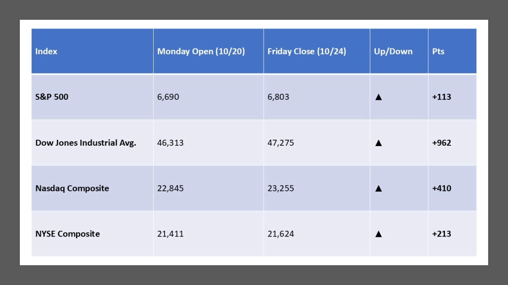
Task: Click the Index column header
Action: (46, 52)
